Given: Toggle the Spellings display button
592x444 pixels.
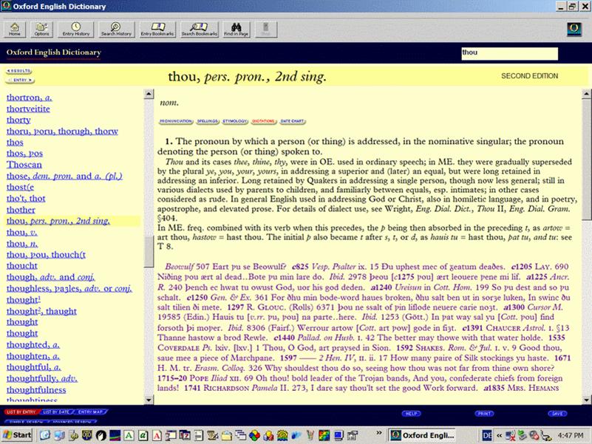Looking at the screenshot, I should coord(206,120).
